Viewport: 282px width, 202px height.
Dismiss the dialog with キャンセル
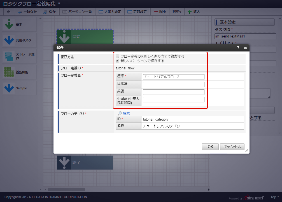pyautogui.click(x=232, y=147)
